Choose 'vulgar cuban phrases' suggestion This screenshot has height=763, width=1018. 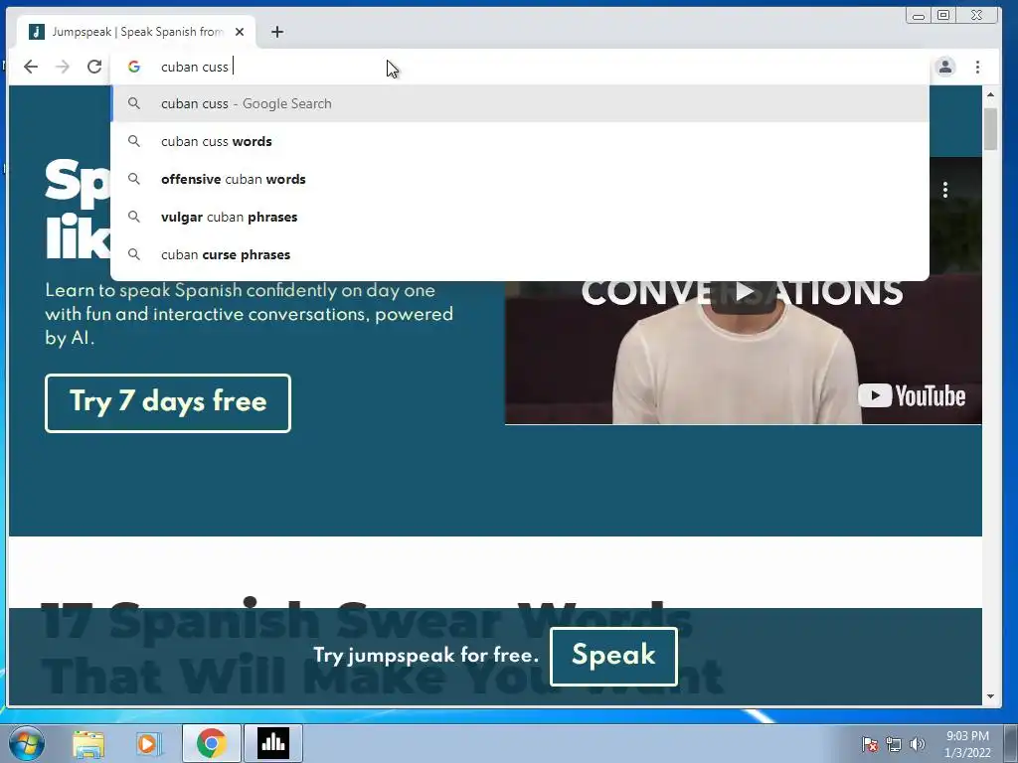click(520, 217)
